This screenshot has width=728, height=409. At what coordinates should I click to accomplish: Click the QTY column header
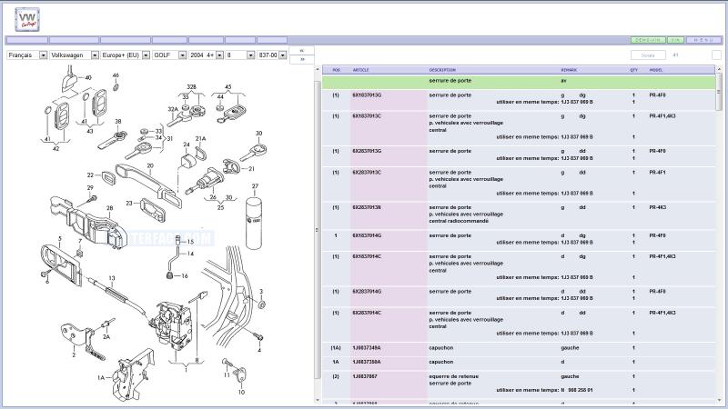[633, 70]
